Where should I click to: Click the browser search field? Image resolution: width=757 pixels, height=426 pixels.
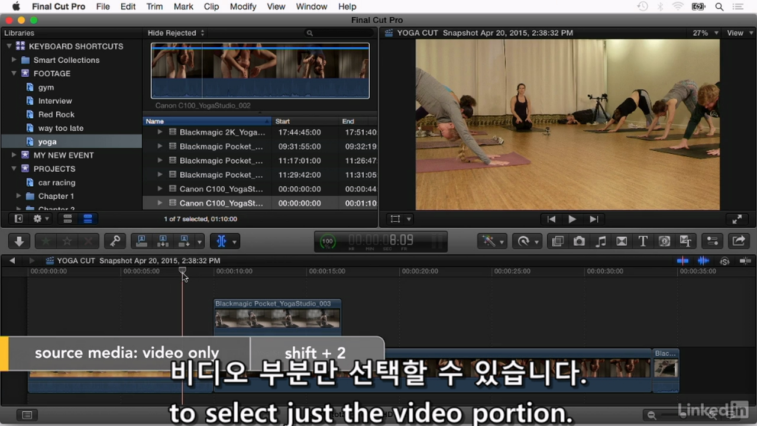(x=339, y=33)
